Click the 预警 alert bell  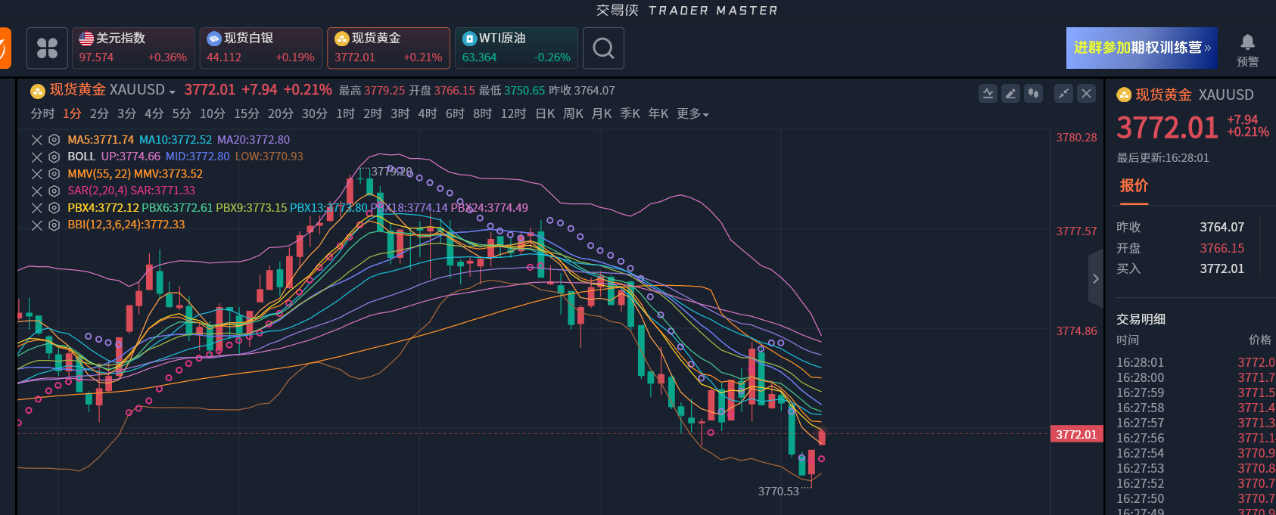pyautogui.click(x=1247, y=50)
